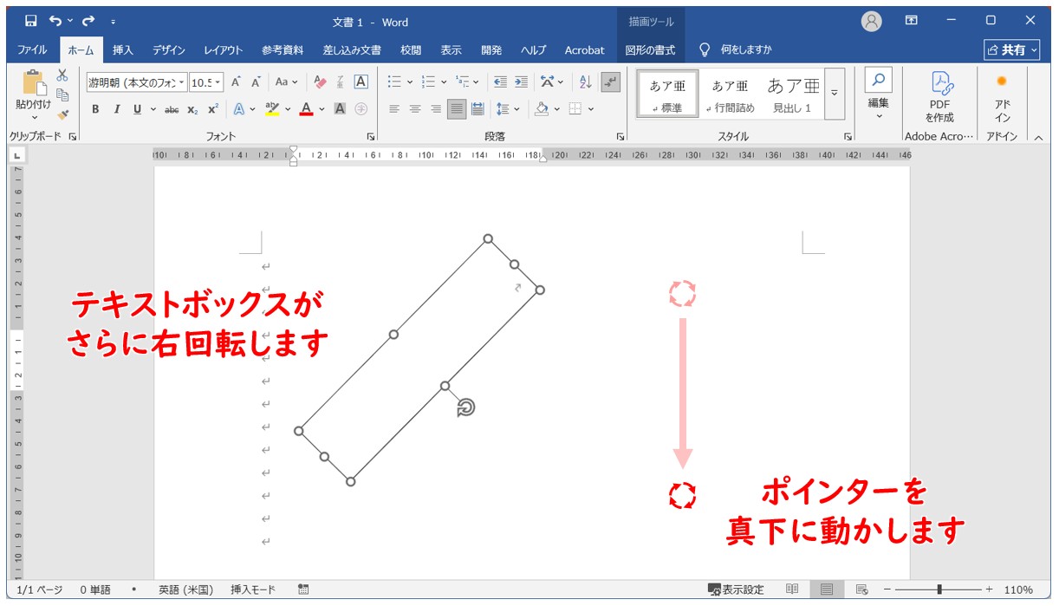The height and width of the screenshot is (606, 1059).
Task: Open the 編集 editing dropdown
Action: 879,95
